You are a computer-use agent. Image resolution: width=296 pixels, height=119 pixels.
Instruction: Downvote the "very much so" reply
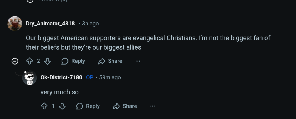[62, 106]
